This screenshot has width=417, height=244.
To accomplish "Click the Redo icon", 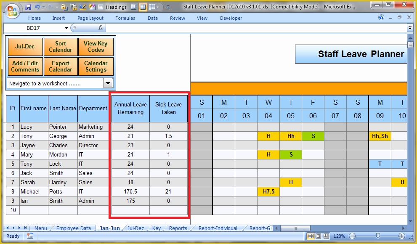I will tap(50, 6).
